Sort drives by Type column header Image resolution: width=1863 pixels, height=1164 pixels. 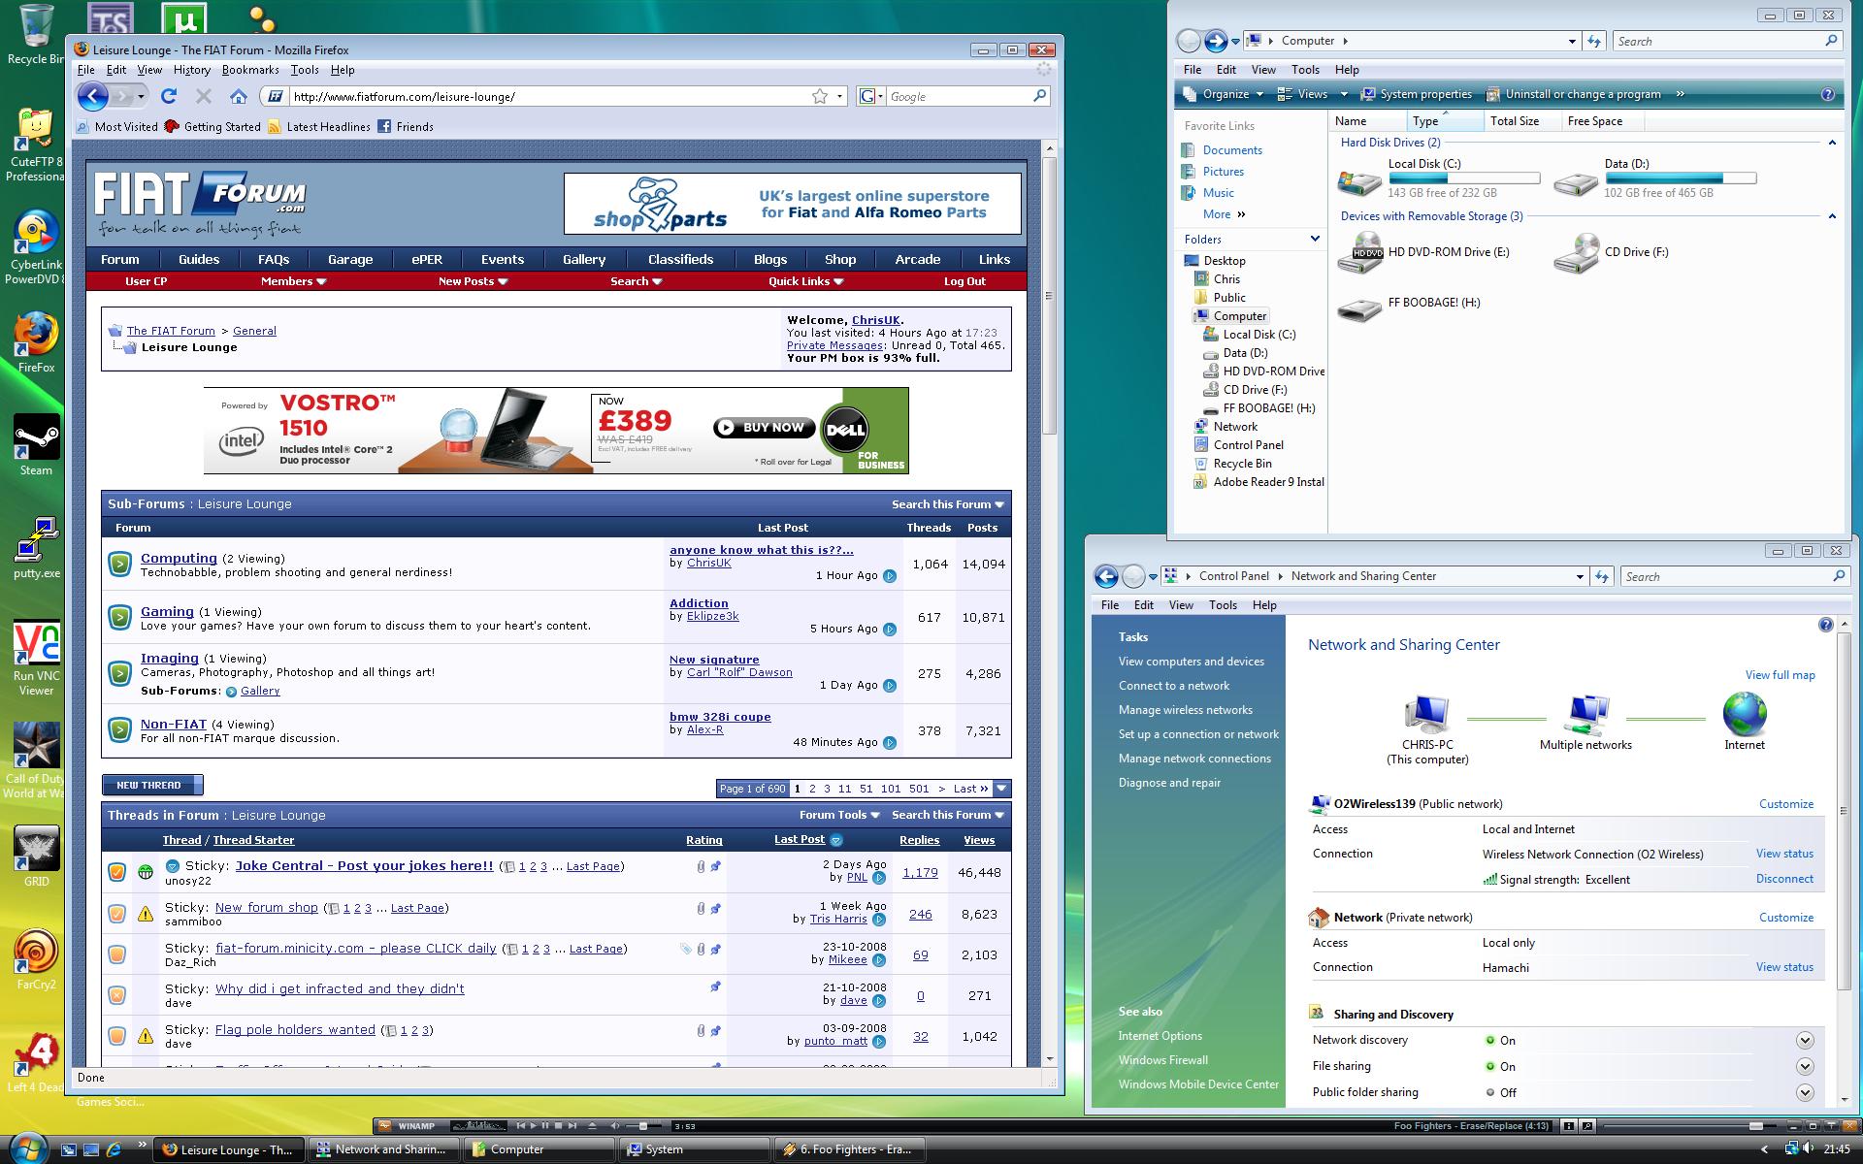pyautogui.click(x=1445, y=121)
